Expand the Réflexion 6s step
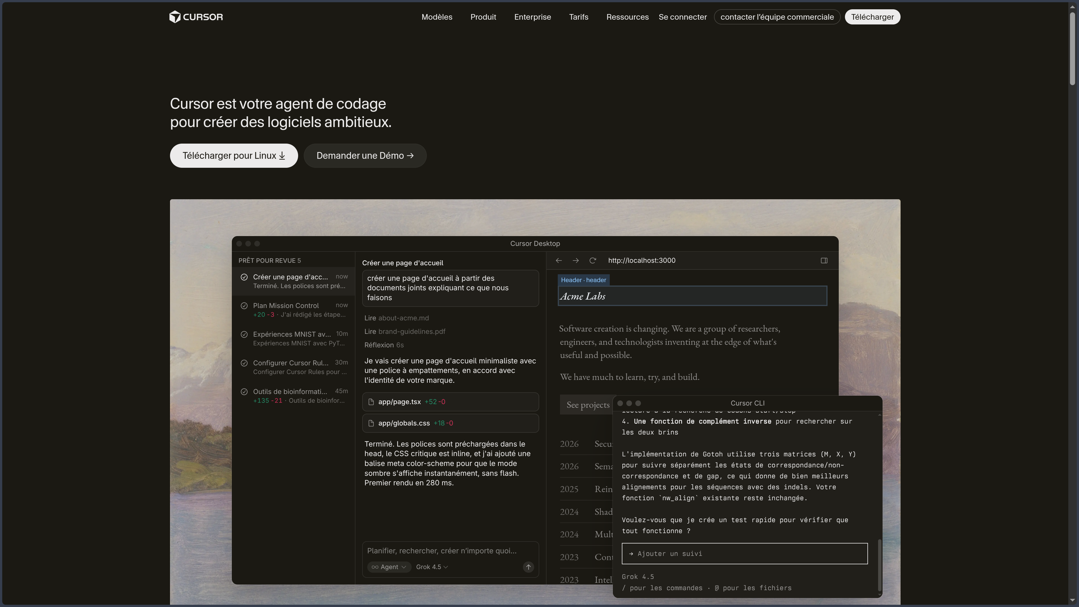 384,345
